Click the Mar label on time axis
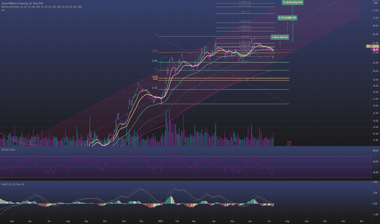Image resolution: width=380 pixels, height=224 pixels. [194, 221]
